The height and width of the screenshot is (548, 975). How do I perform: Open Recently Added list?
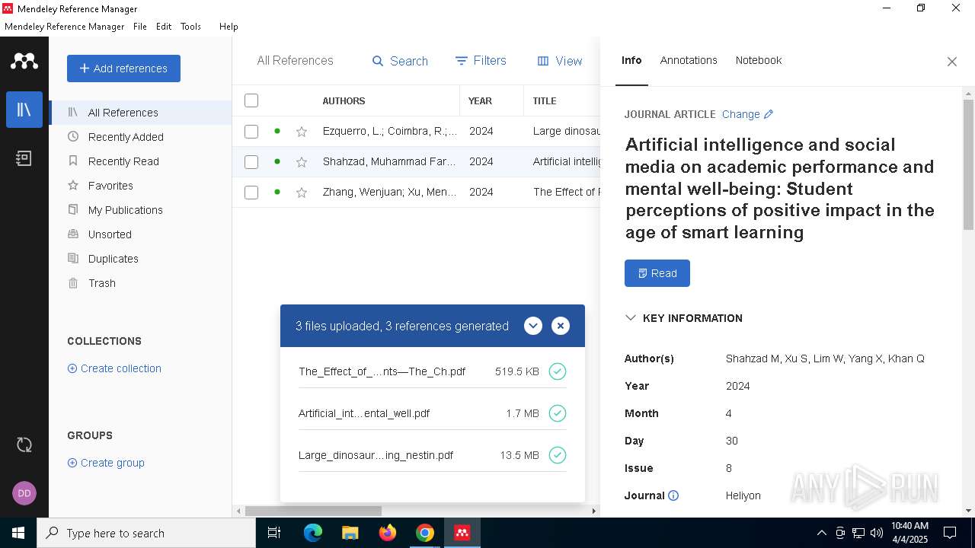tap(140, 137)
